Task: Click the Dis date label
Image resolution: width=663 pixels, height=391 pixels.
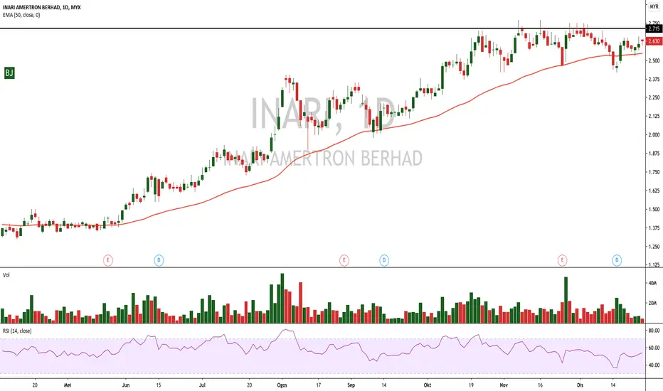Action: click(580, 385)
